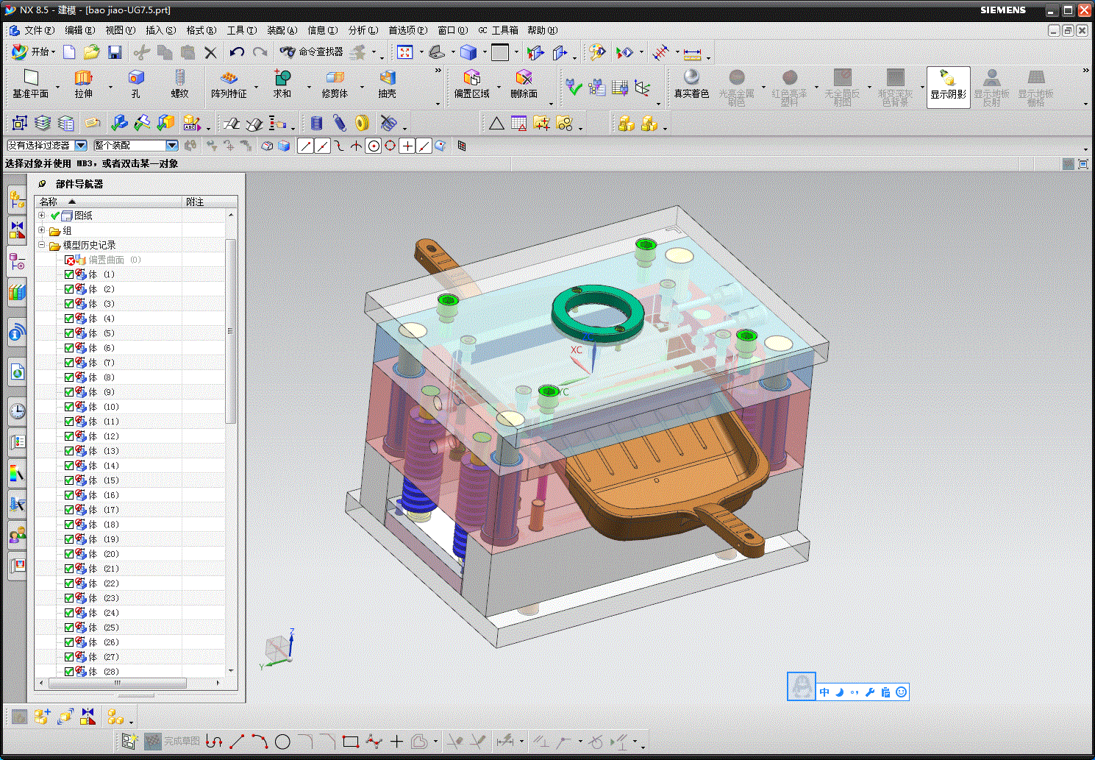The height and width of the screenshot is (760, 1095).
Task: Uncheck the 体 (1) checkbox
Action: click(69, 274)
